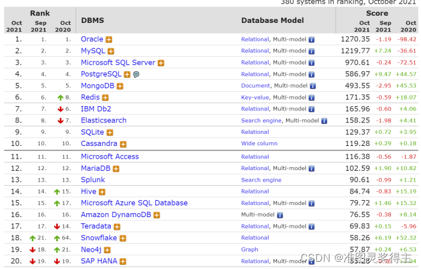The height and width of the screenshot is (269, 421).
Task: Open the Oracle DBMS link
Action: [92, 39]
